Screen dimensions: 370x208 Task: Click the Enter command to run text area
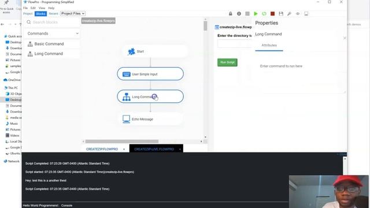pyautogui.click(x=301, y=77)
